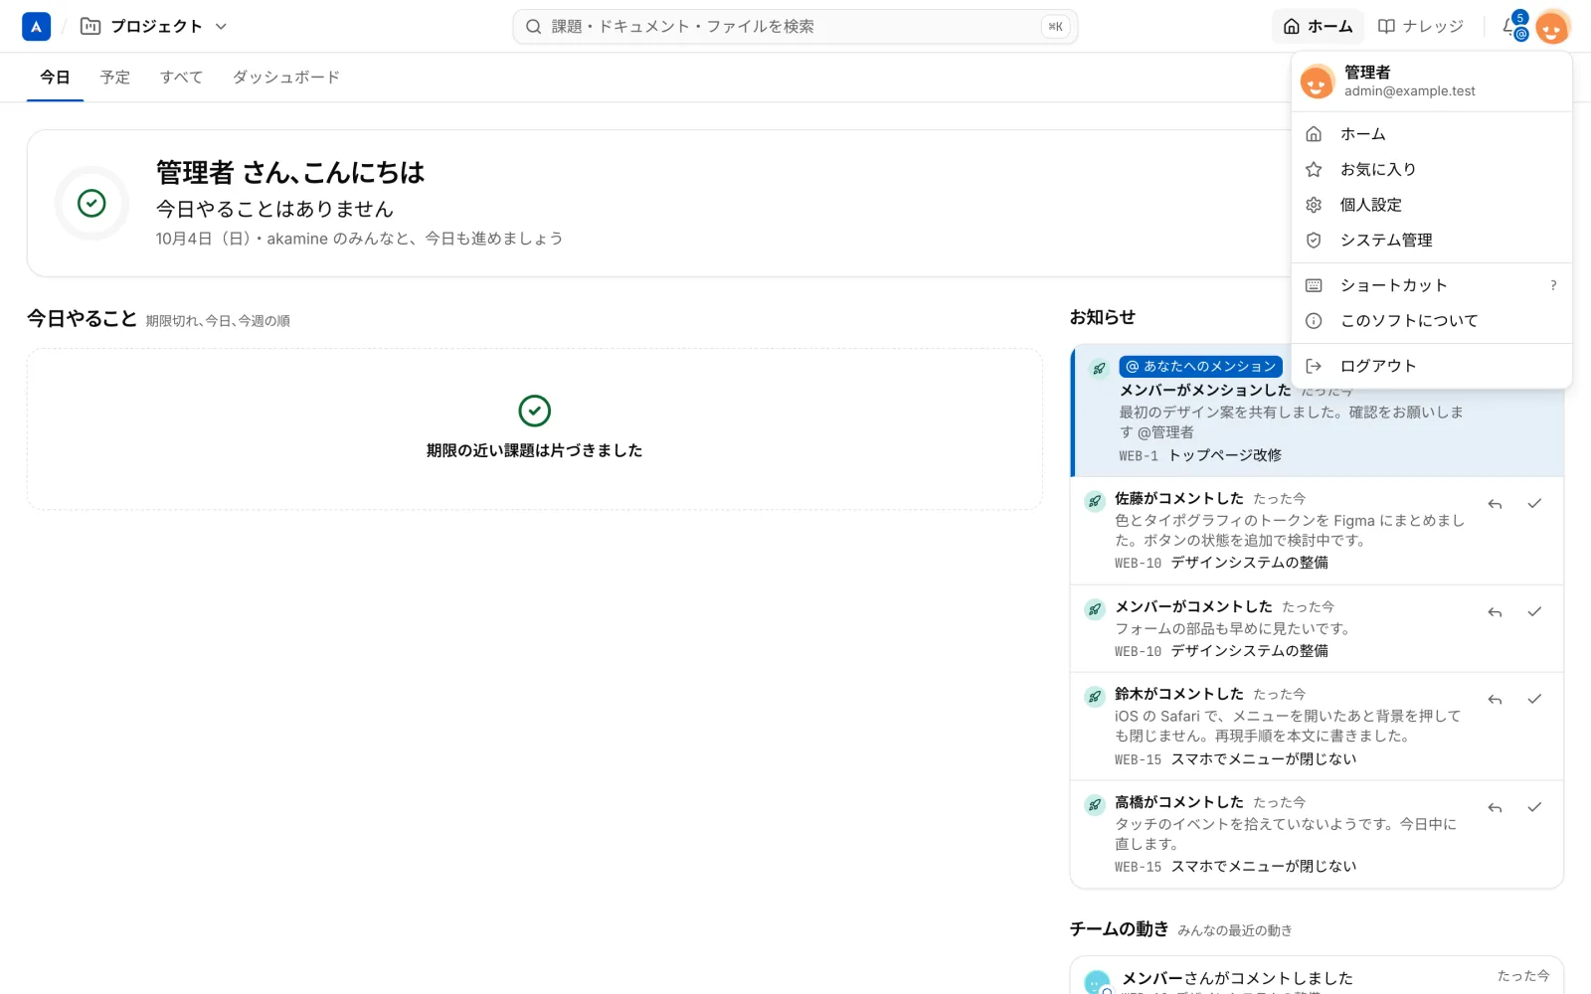
Task: Click the ホーム button in top bar
Action: [x=1318, y=27]
